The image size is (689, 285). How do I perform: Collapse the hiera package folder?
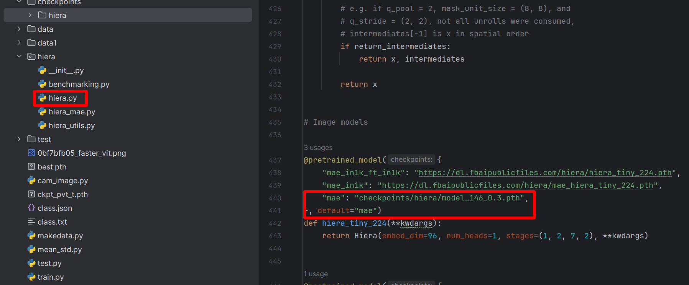(x=19, y=57)
